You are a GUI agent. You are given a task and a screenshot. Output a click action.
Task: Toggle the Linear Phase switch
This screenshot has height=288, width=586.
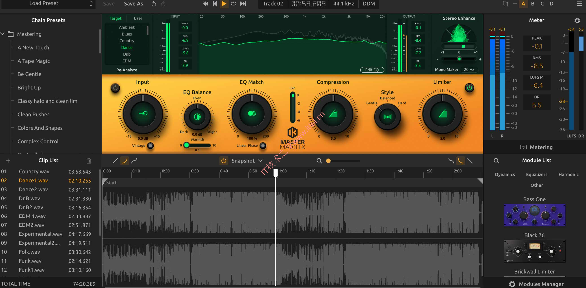pos(263,146)
